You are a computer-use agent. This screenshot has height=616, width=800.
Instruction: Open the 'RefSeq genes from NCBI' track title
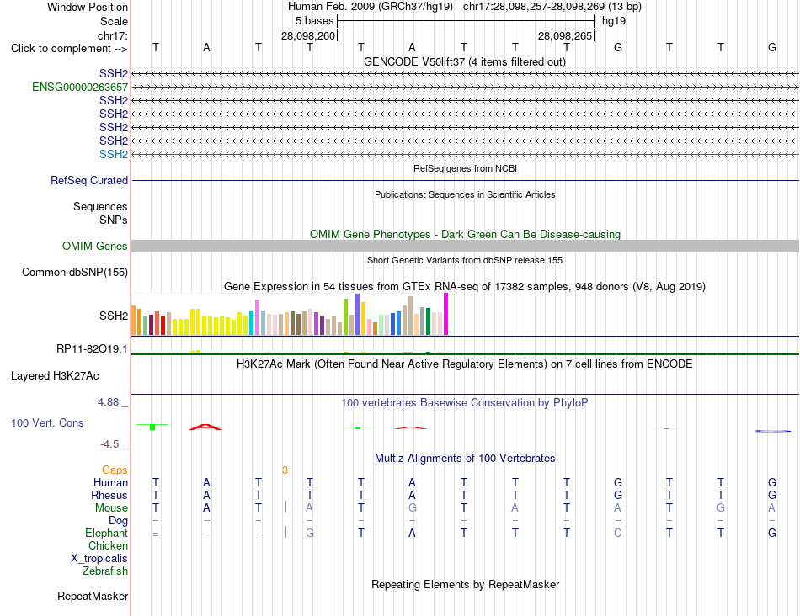pyautogui.click(x=465, y=168)
